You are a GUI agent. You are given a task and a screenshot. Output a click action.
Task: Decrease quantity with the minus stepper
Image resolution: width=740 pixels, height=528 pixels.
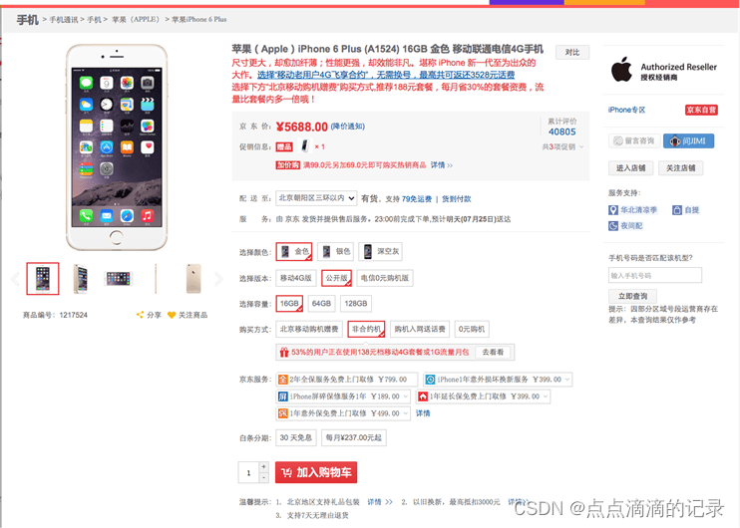(264, 477)
